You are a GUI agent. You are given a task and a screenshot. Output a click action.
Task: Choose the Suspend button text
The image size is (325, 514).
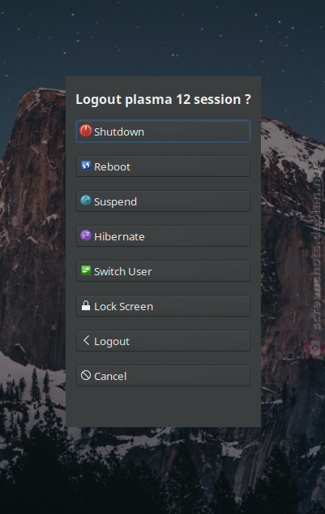(x=116, y=202)
